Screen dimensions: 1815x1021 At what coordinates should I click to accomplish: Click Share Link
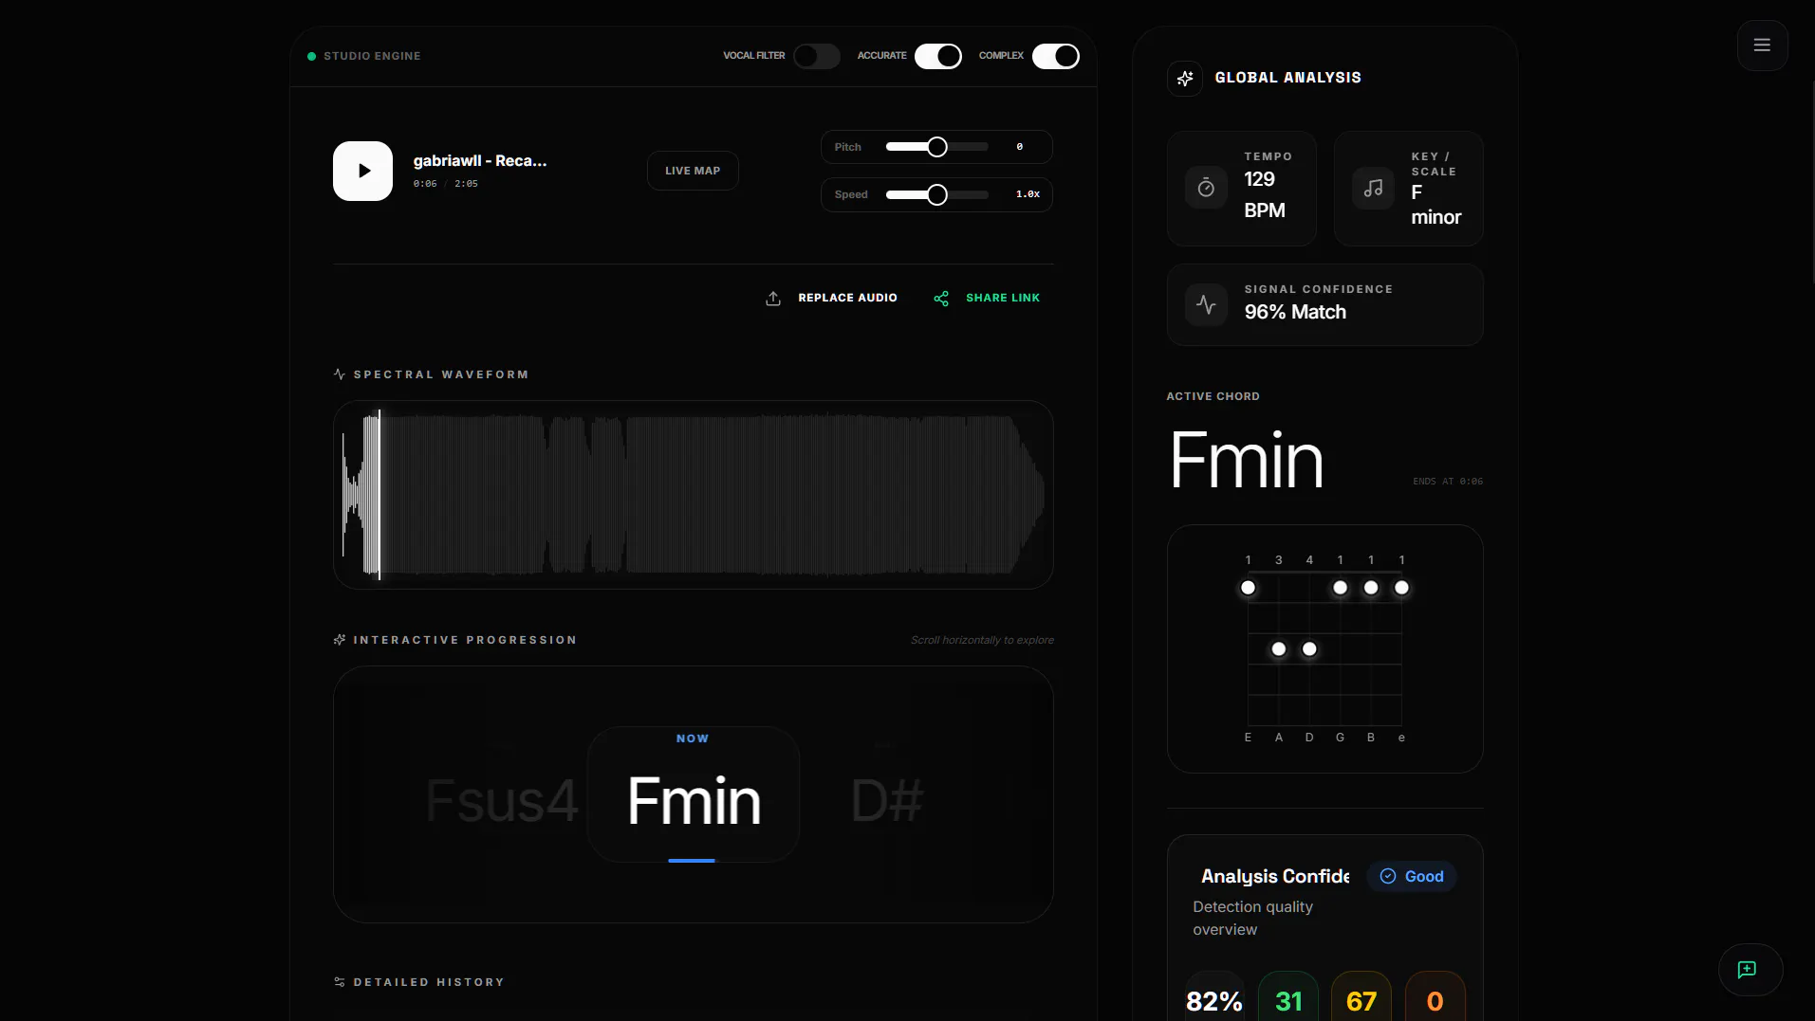[x=1003, y=298]
